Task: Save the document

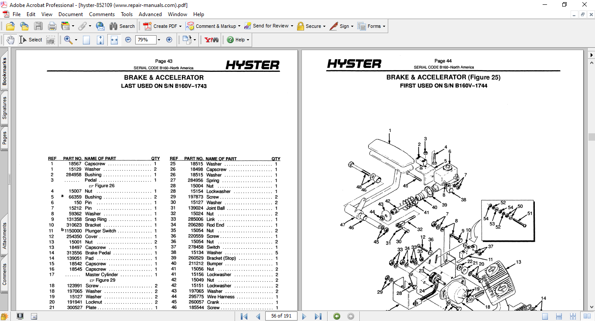Action: (38, 26)
